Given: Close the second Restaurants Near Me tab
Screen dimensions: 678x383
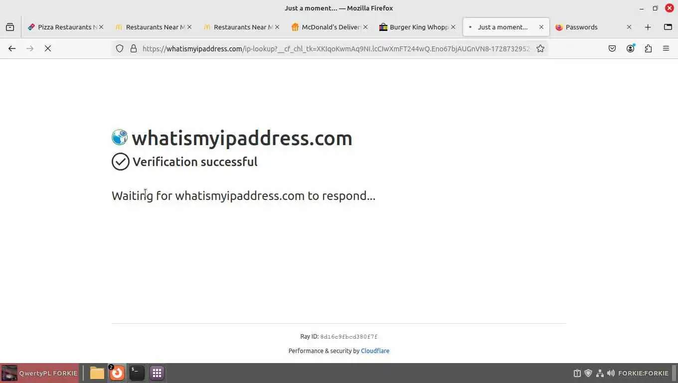Looking at the screenshot, I should (x=277, y=27).
